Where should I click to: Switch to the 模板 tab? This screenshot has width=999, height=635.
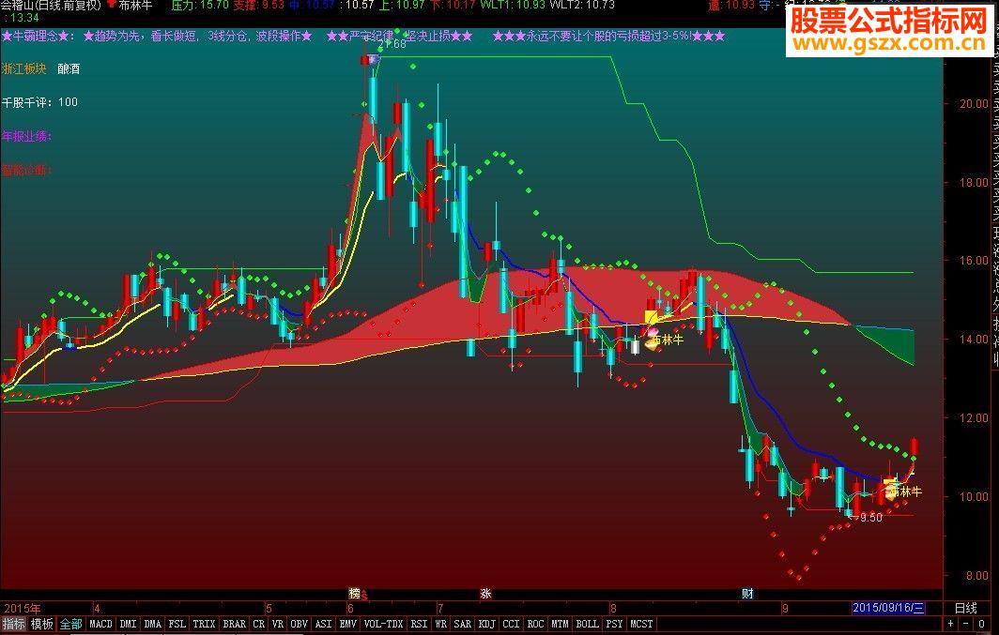pyautogui.click(x=42, y=624)
